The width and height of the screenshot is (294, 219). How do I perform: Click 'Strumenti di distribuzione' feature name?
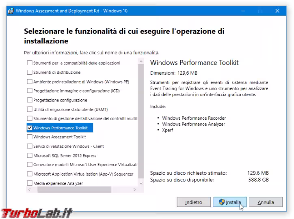(x=57, y=72)
